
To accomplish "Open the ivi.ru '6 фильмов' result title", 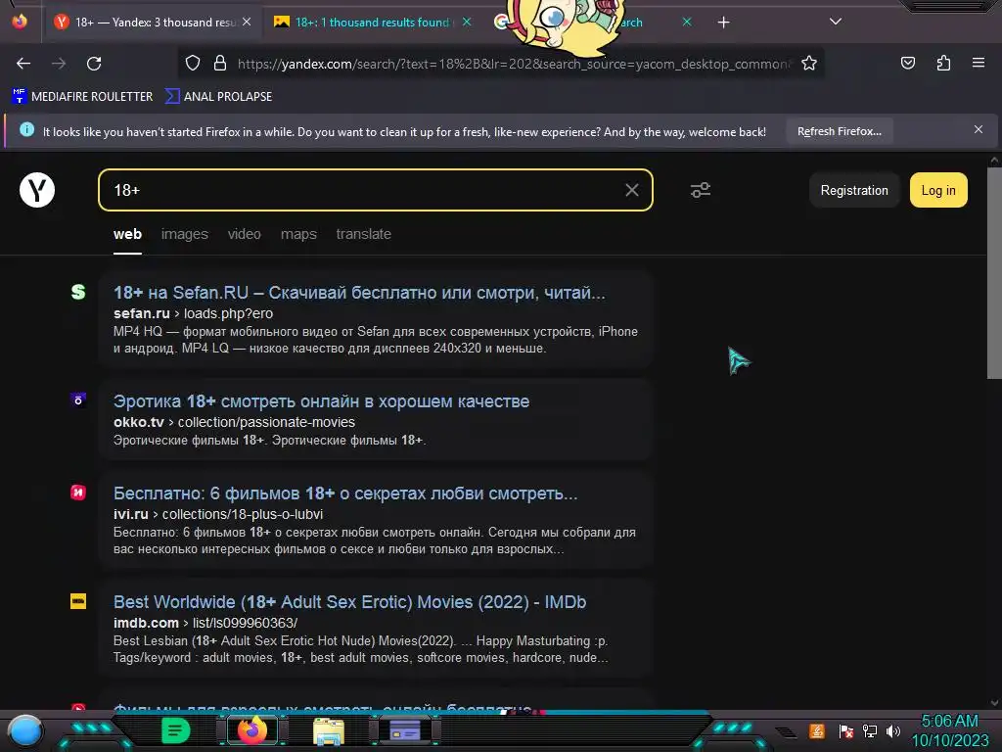I will click(x=345, y=493).
